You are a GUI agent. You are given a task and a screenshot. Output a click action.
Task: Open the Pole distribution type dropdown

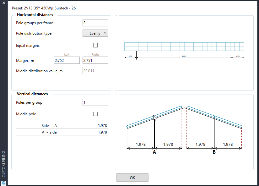(x=95, y=33)
